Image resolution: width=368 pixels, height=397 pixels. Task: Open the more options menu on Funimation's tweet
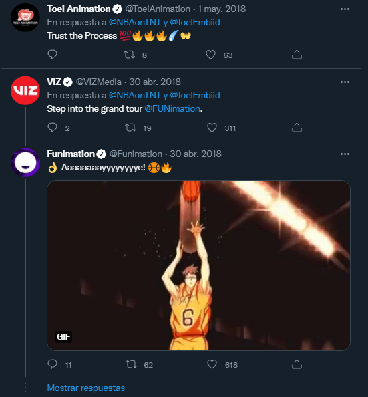tap(345, 154)
